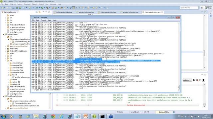Click the garbage collector trash icon
This screenshot has width=213, height=119.
click(174, 112)
